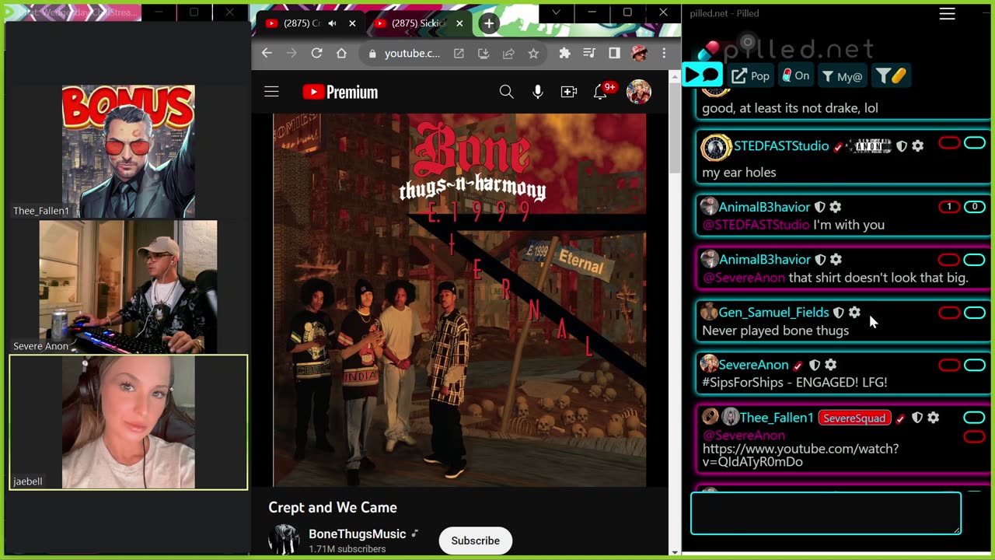Viewport: 995px width, 560px height.
Task: Open Pilled hamburger menu
Action: pos(947,14)
